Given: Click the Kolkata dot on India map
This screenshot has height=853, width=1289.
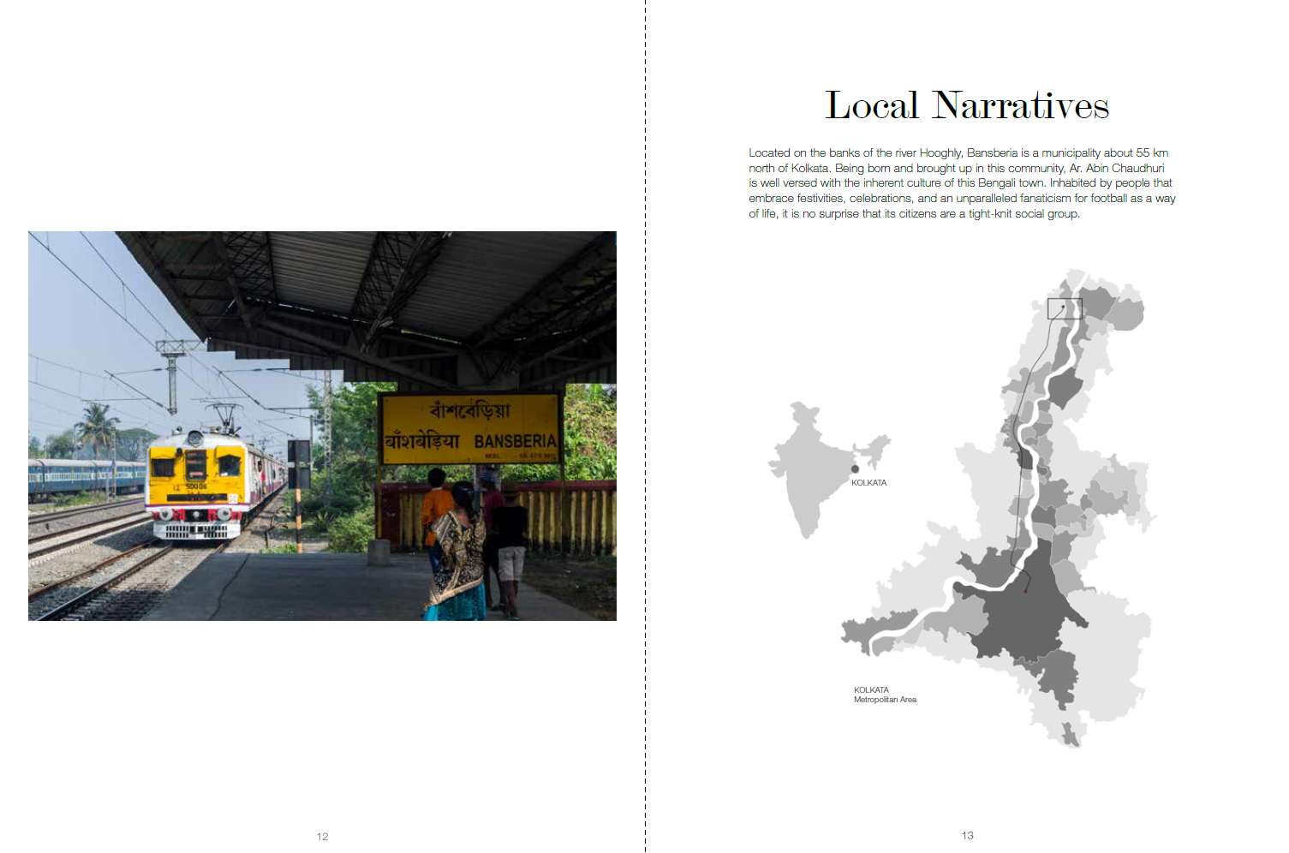Looking at the screenshot, I should tap(855, 469).
